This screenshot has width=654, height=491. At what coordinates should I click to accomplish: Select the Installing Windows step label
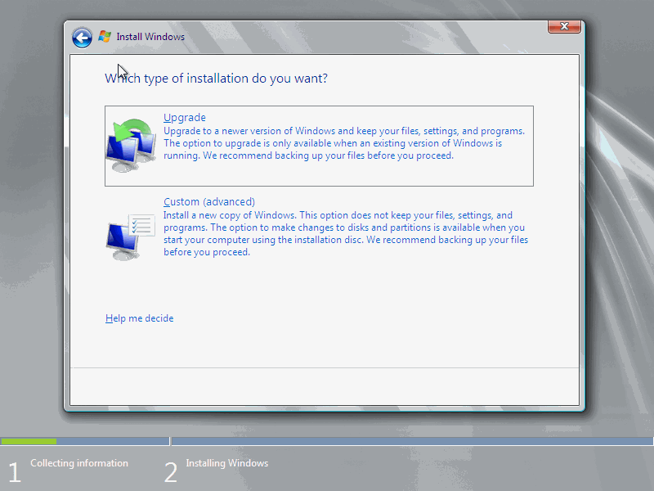point(227,463)
